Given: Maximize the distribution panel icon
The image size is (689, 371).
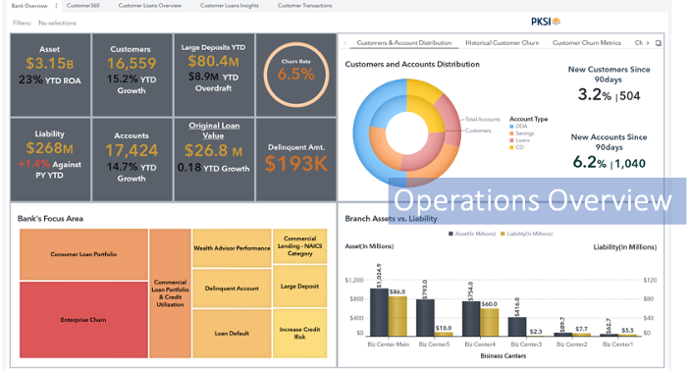Looking at the screenshot, I should coord(658,43).
